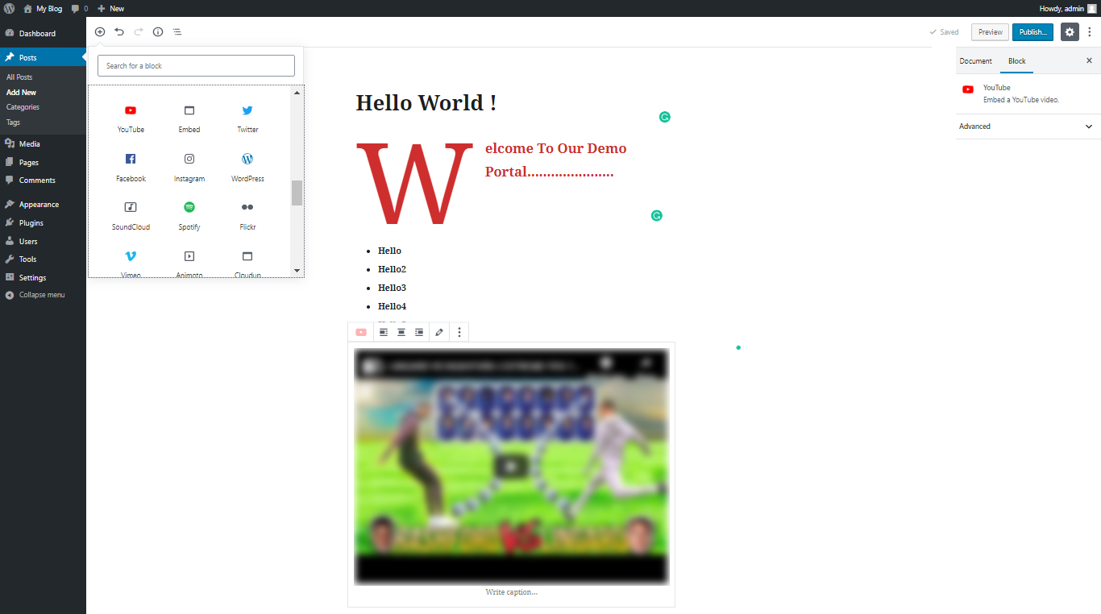Open Categories submenu link
This screenshot has height=614, width=1101.
pyautogui.click(x=23, y=107)
